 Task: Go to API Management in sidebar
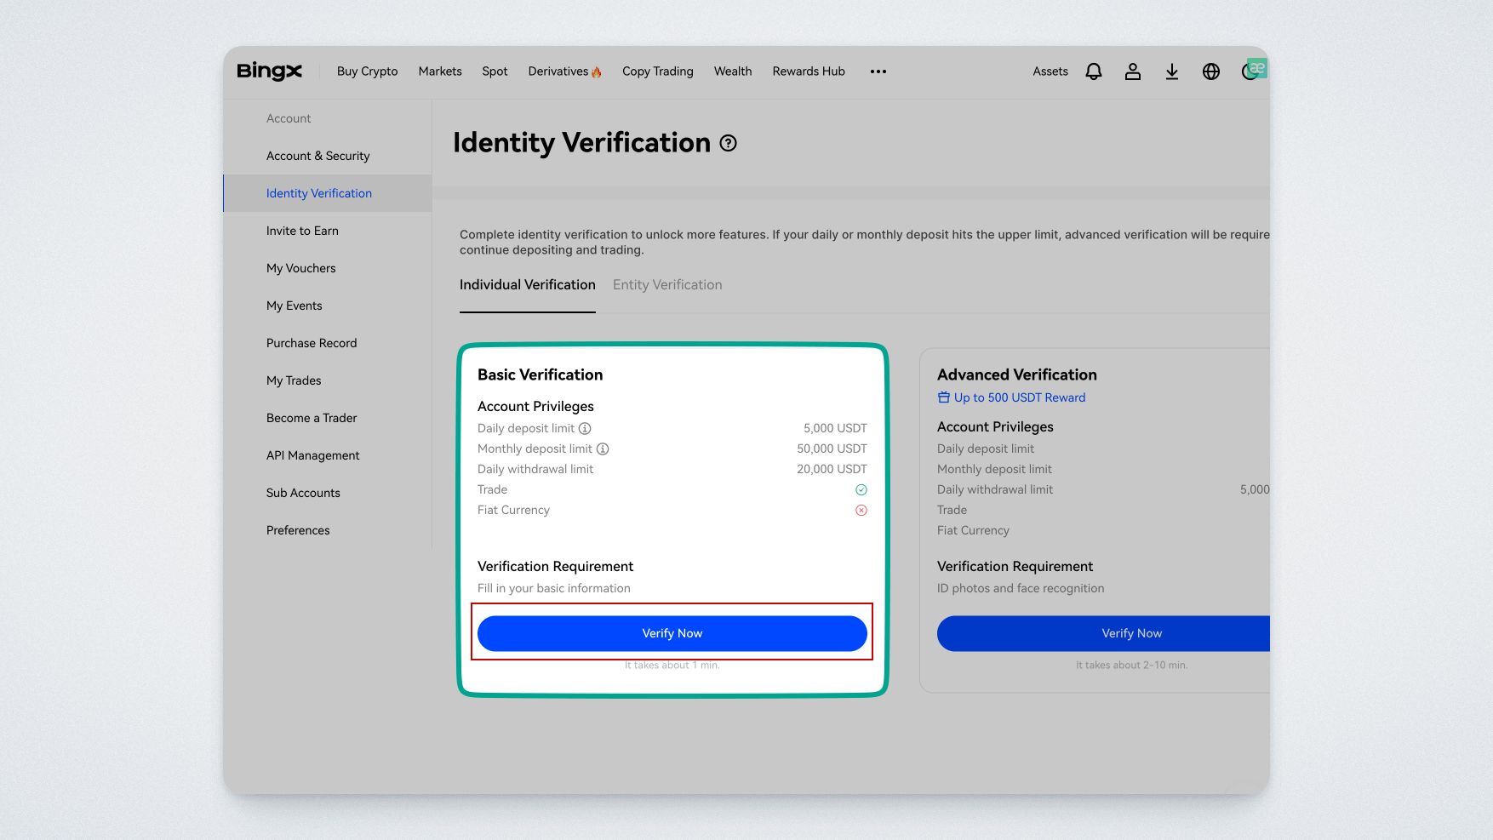pyautogui.click(x=312, y=455)
